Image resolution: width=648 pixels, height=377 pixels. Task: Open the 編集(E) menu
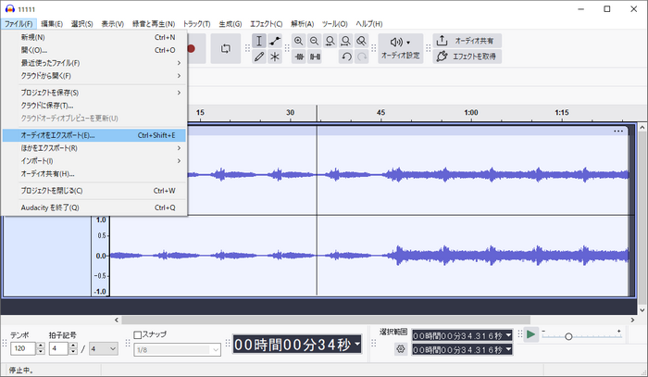52,24
